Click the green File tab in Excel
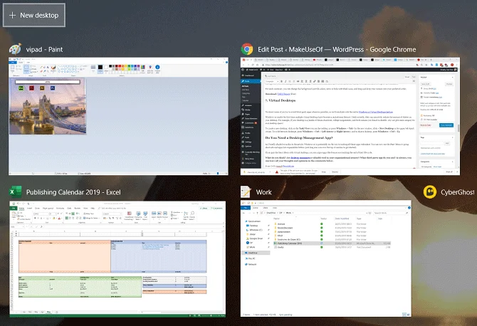Viewport: 477px width, 326px height. point(14,209)
